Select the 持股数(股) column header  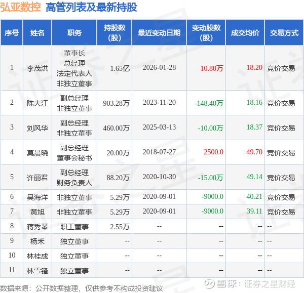pyautogui.click(x=115, y=33)
